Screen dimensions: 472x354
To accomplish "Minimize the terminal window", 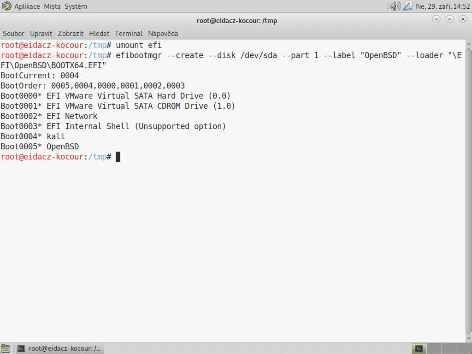I will [436, 19].
